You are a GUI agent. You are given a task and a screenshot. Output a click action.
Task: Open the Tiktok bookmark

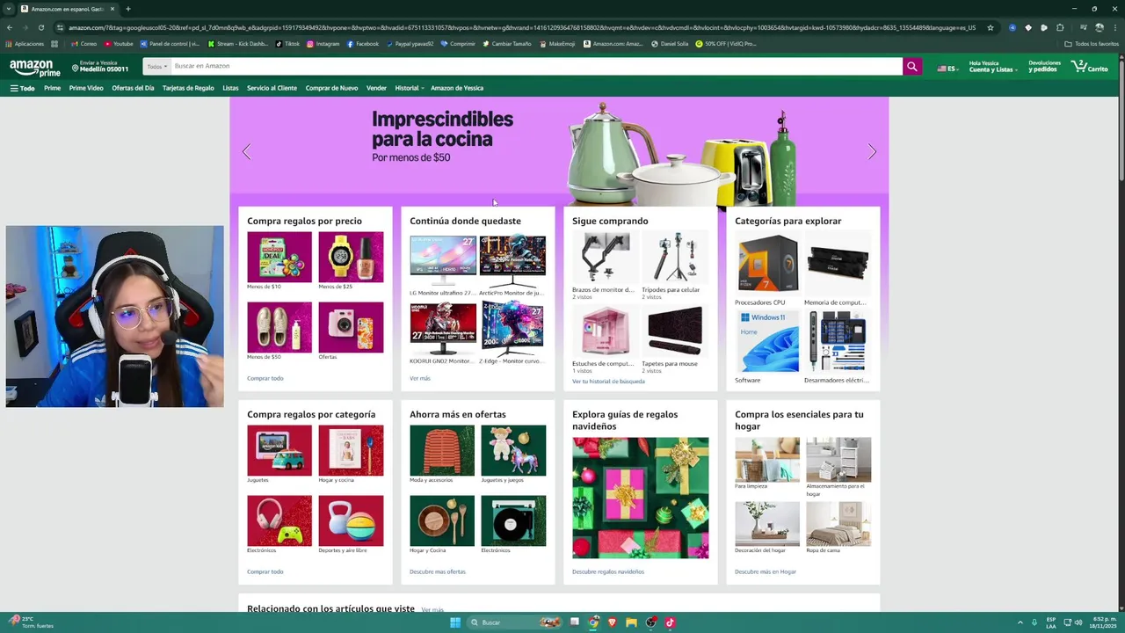click(x=287, y=44)
